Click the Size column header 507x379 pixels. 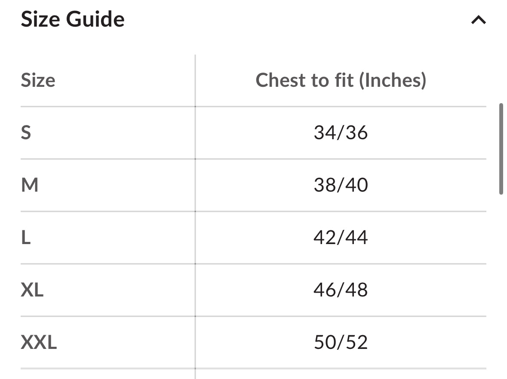(38, 80)
